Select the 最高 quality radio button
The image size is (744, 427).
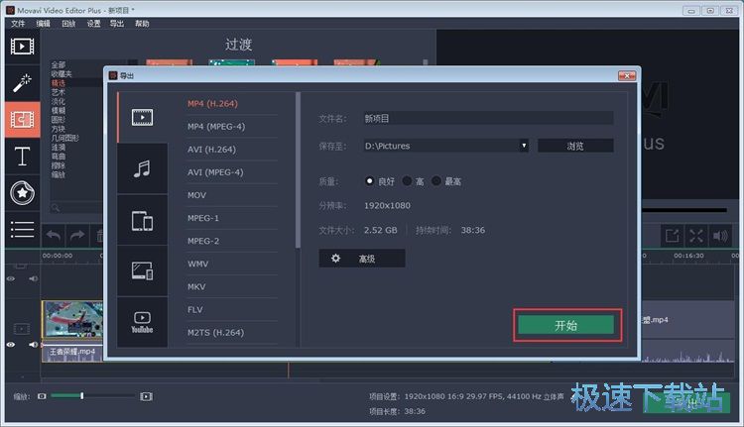(x=436, y=181)
